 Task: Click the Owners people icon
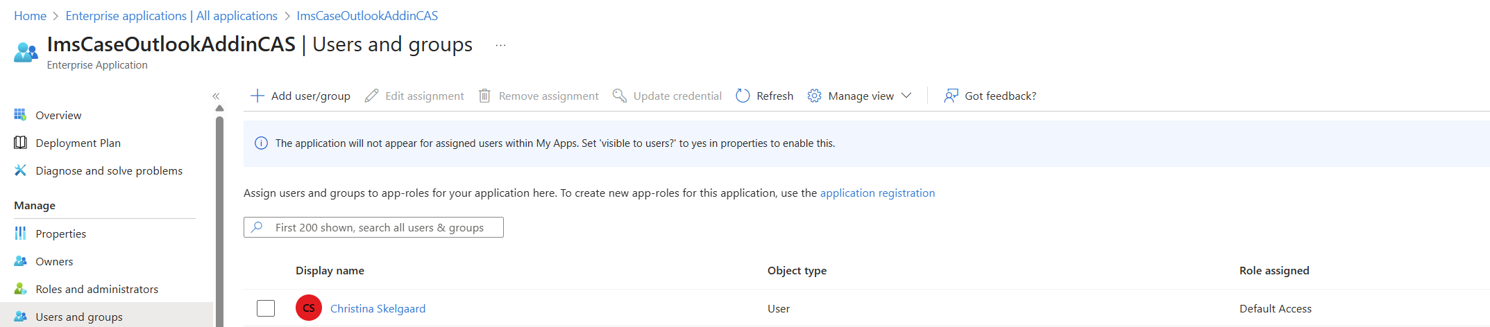20,260
